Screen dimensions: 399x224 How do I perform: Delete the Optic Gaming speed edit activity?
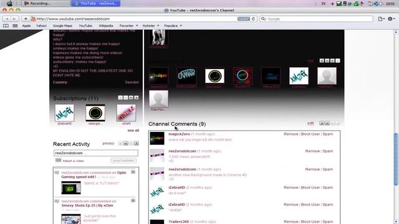click(x=133, y=172)
